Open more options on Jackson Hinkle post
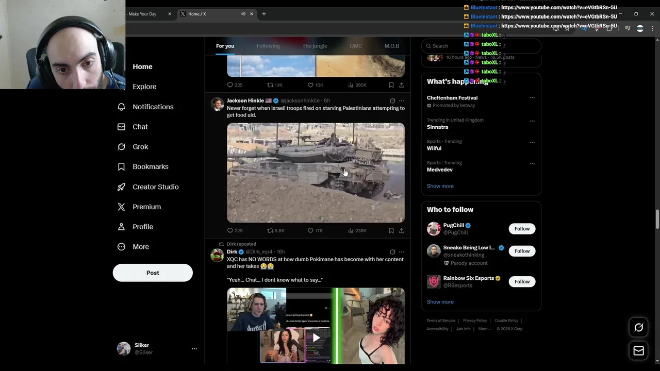Screen dimensions: 660x371 tap(402, 100)
